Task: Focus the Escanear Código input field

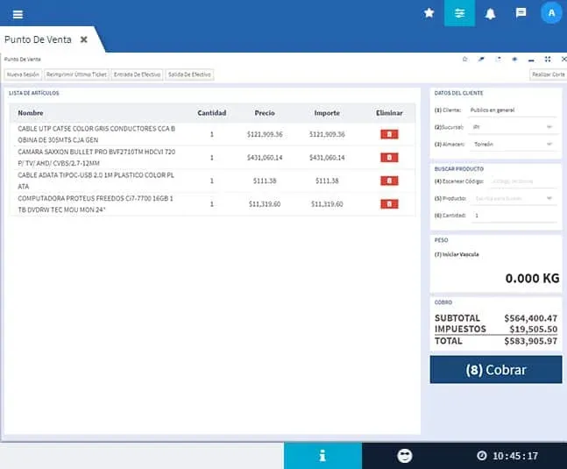Action: [x=513, y=181]
